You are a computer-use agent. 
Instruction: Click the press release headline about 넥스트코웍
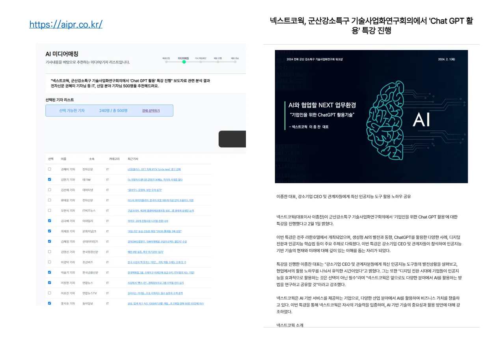[x=371, y=26]
